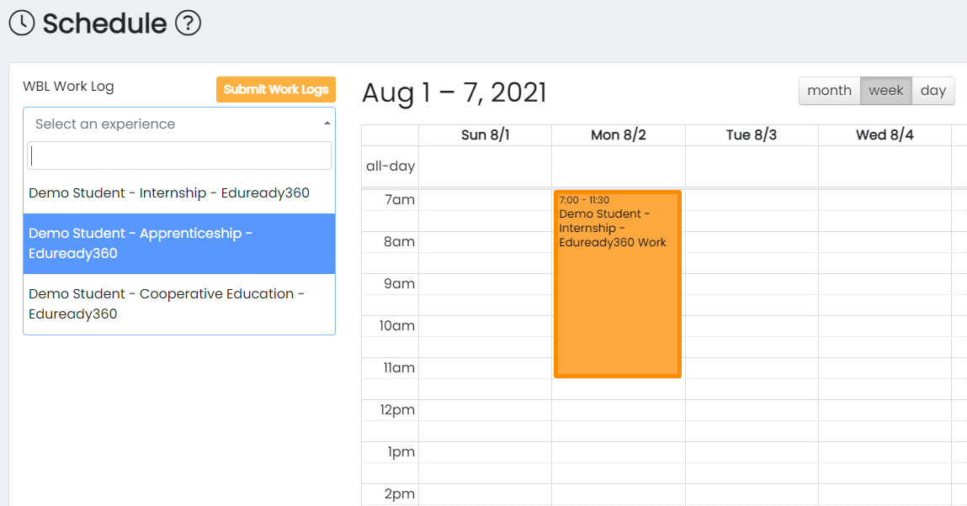Switch calendar to week view

pos(886,91)
